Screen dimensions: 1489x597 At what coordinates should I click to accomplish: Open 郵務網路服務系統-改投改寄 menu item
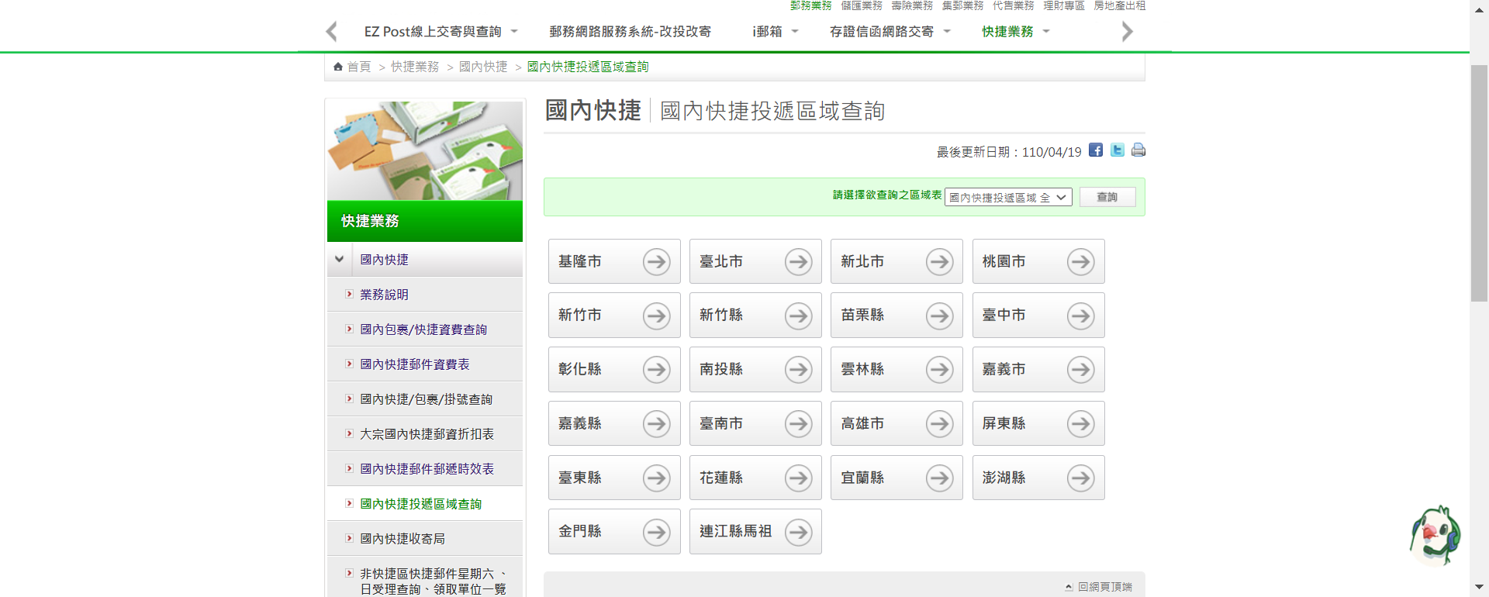pyautogui.click(x=630, y=32)
